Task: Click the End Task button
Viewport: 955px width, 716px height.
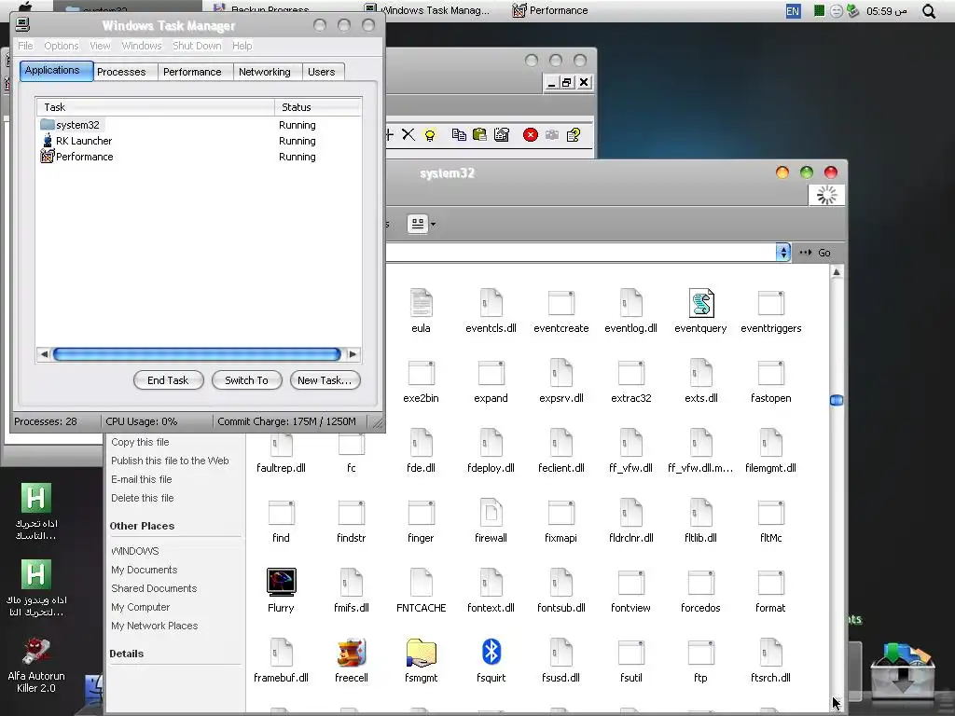Action: 168,380
